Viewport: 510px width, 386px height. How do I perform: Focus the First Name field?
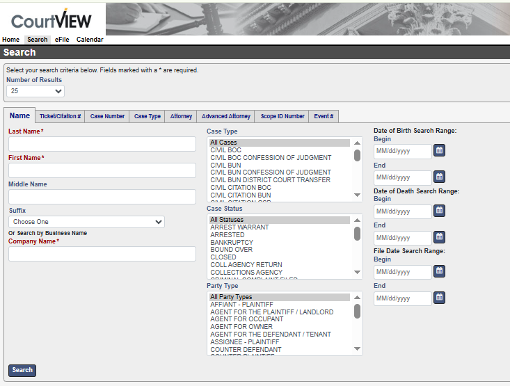pos(102,170)
